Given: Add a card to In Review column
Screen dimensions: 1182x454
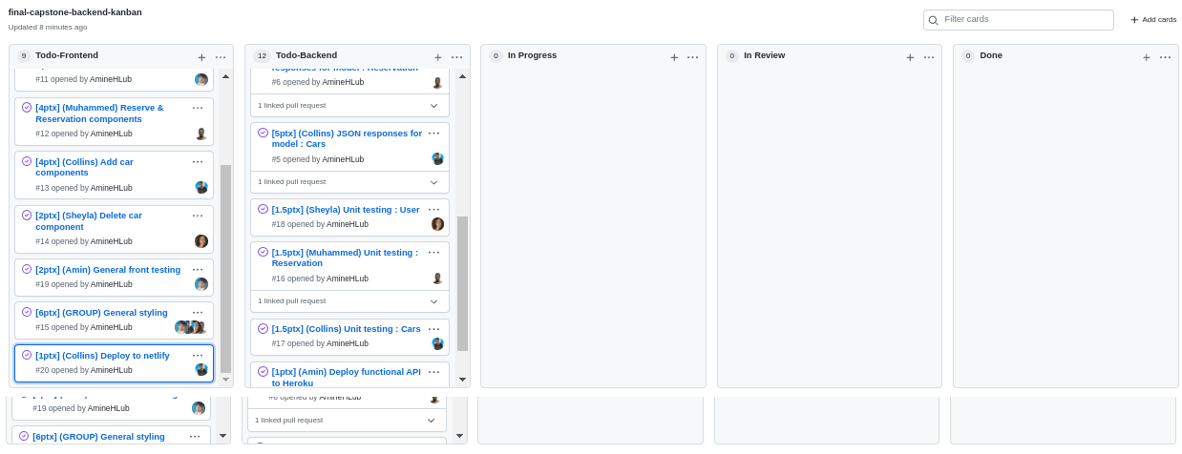Looking at the screenshot, I should click(x=910, y=57).
